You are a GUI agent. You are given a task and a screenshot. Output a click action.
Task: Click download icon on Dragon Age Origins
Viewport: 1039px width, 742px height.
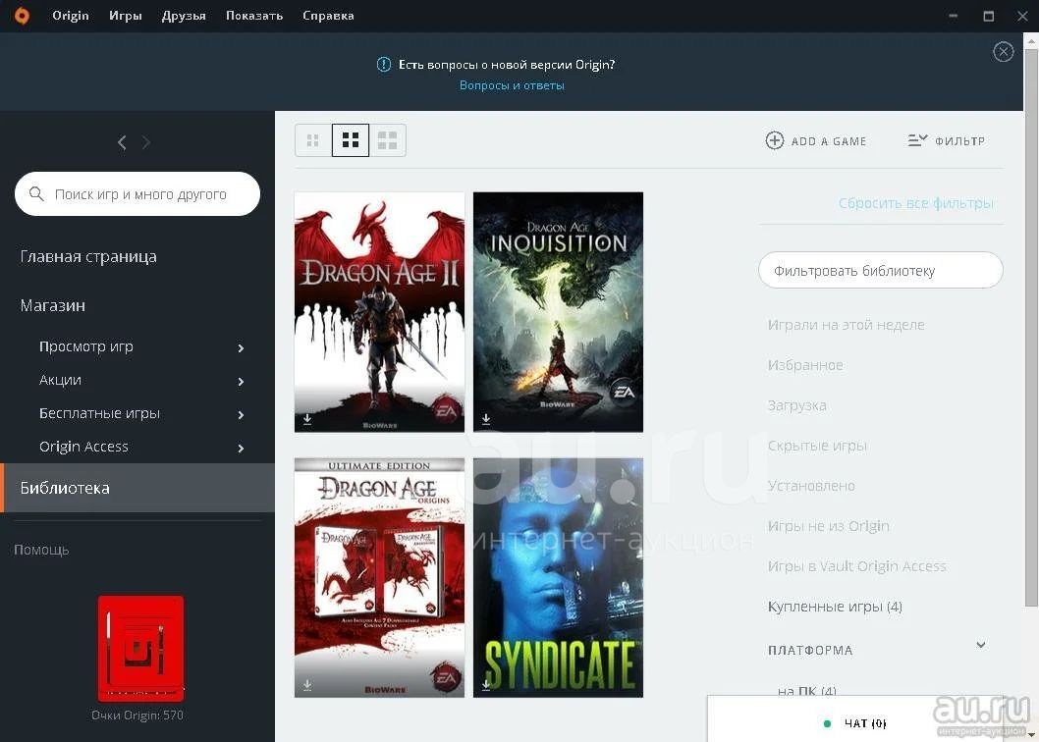[307, 684]
